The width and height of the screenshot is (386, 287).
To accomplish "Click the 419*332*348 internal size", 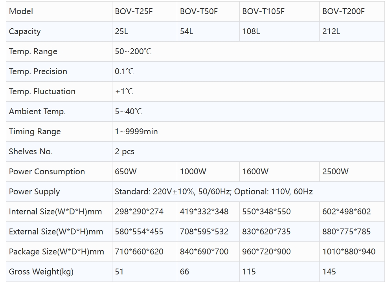I will pyautogui.click(x=204, y=212).
